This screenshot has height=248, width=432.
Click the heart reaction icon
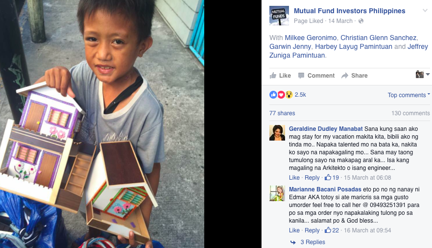(x=281, y=95)
